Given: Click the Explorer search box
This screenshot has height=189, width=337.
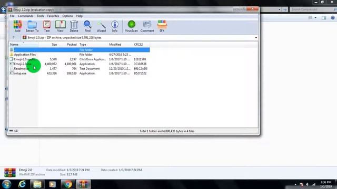Looking at the screenshot, I should [313, 9].
